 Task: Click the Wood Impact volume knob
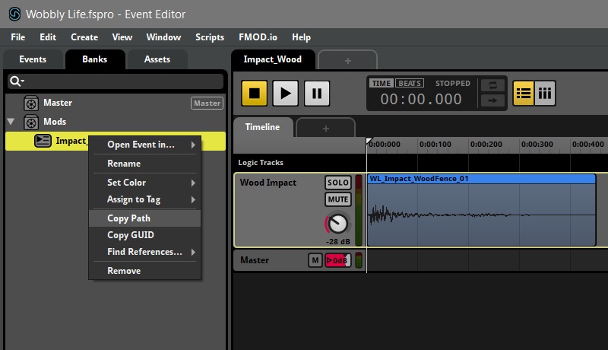(337, 224)
